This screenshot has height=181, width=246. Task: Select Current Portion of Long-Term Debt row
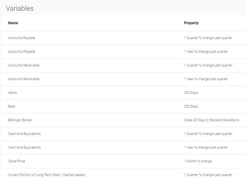pyautogui.click(x=124, y=175)
